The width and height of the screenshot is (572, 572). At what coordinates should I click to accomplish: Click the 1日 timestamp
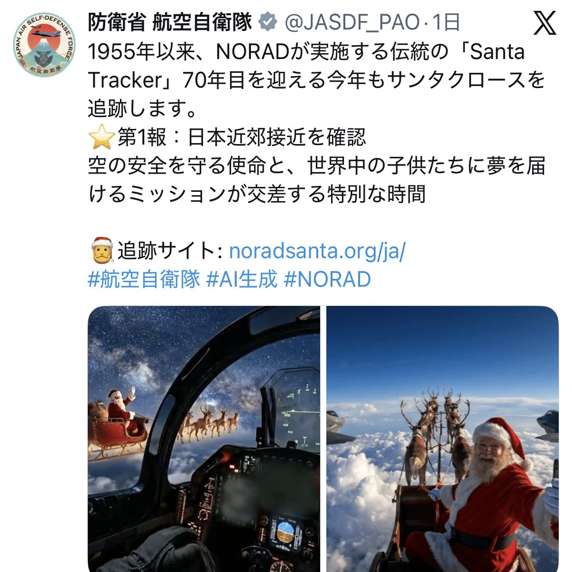pos(446,22)
